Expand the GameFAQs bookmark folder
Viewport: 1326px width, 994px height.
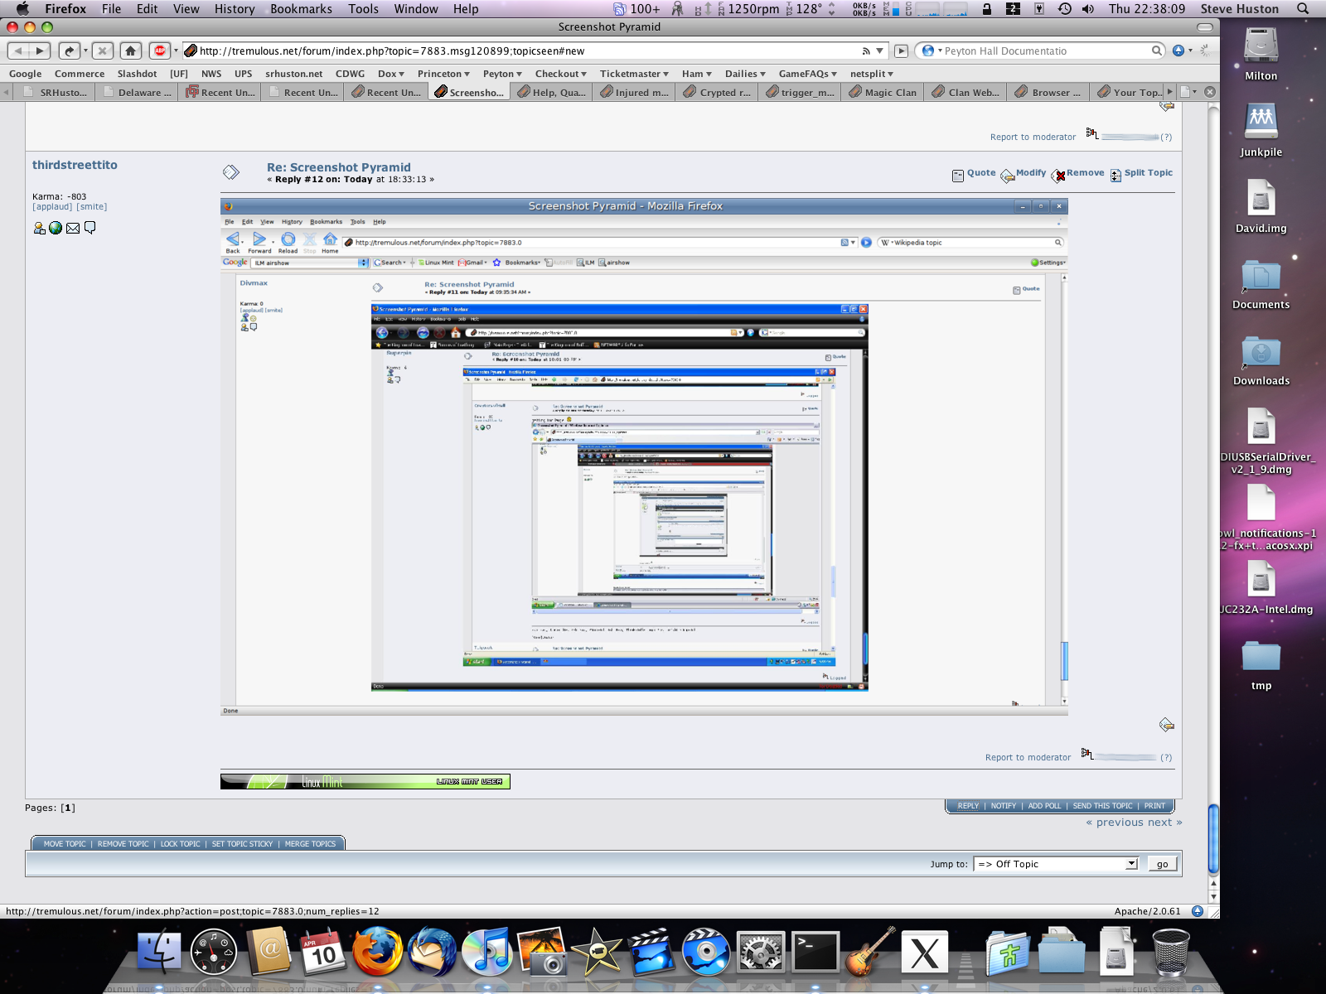tap(807, 74)
